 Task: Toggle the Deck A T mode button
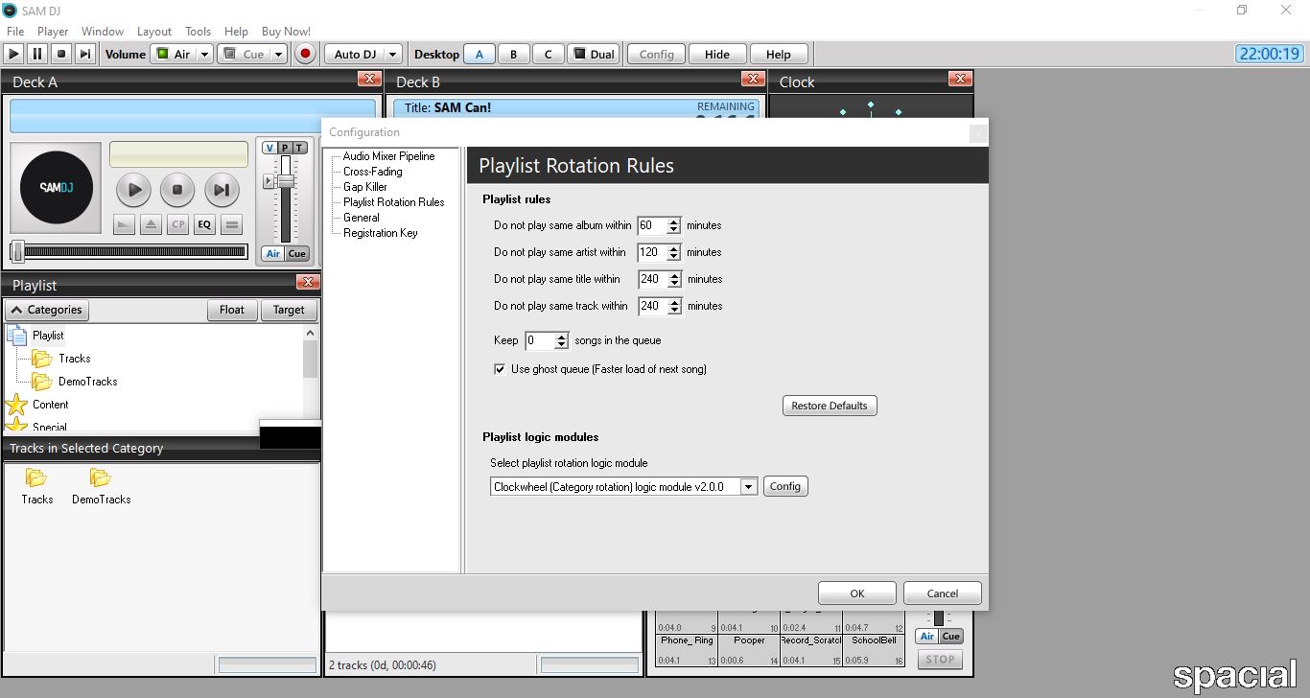(x=300, y=148)
